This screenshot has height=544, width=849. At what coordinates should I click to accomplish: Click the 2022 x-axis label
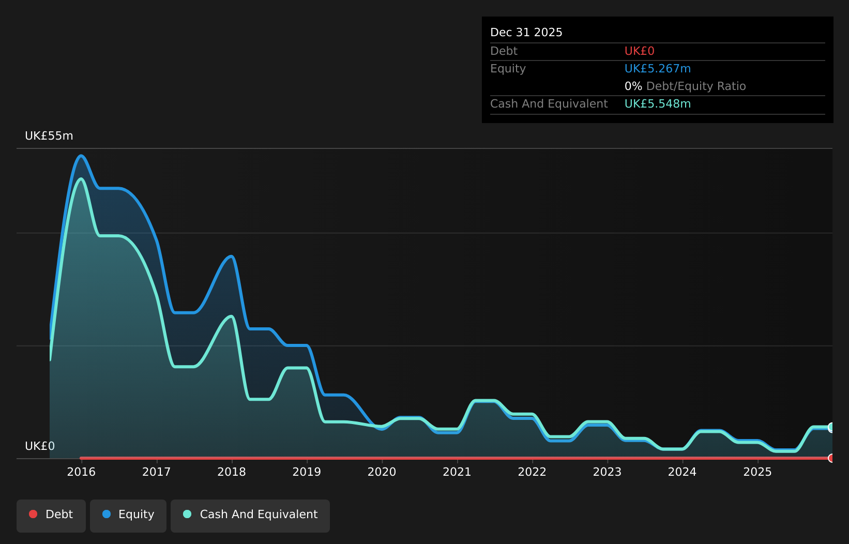(x=532, y=472)
